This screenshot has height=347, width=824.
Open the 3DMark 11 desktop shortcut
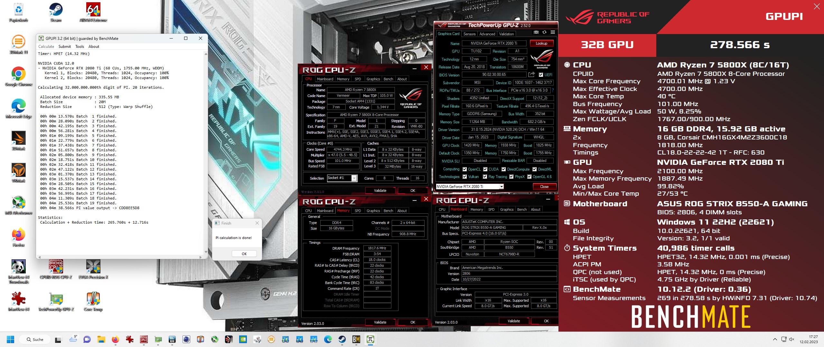19,44
